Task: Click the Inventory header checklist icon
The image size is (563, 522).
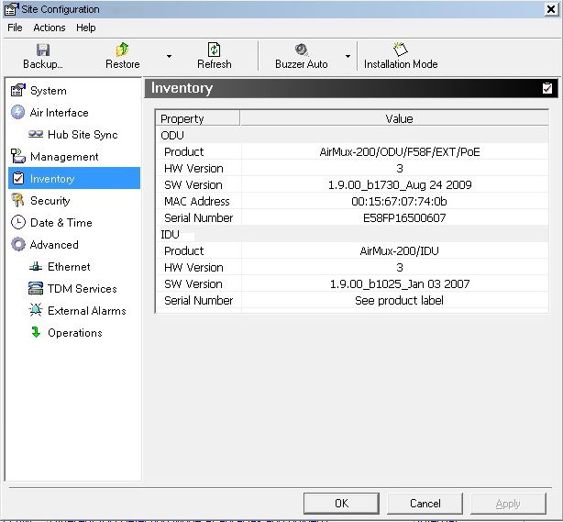Action: click(547, 89)
